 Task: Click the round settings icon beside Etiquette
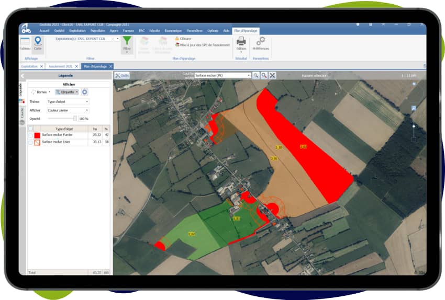(85, 92)
